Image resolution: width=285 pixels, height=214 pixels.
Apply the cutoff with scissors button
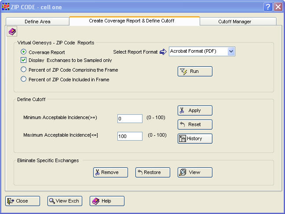pyautogui.click(x=195, y=110)
